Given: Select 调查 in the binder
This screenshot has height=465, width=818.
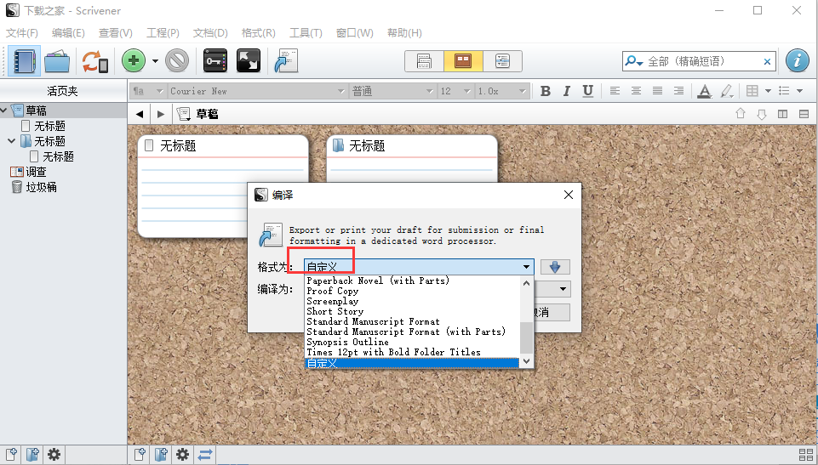Looking at the screenshot, I should (x=36, y=172).
